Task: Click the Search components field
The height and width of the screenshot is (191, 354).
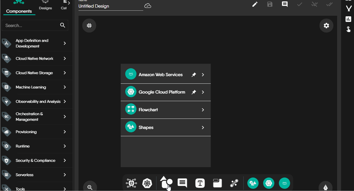Action: click(31, 26)
